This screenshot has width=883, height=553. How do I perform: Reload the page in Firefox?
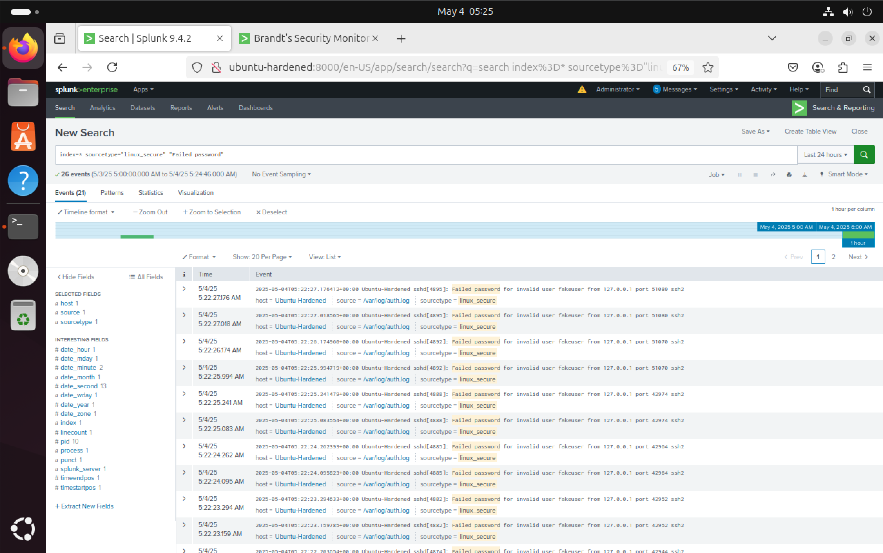pos(112,67)
